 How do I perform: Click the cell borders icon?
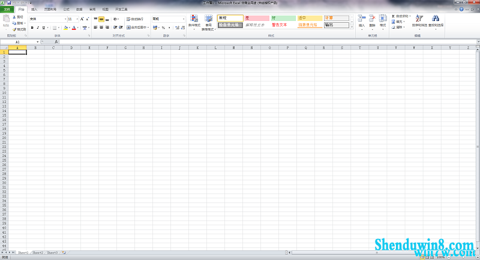point(55,28)
